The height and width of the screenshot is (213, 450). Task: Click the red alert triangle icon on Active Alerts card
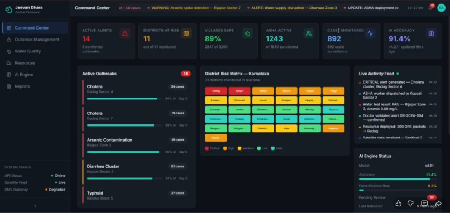[125, 33]
